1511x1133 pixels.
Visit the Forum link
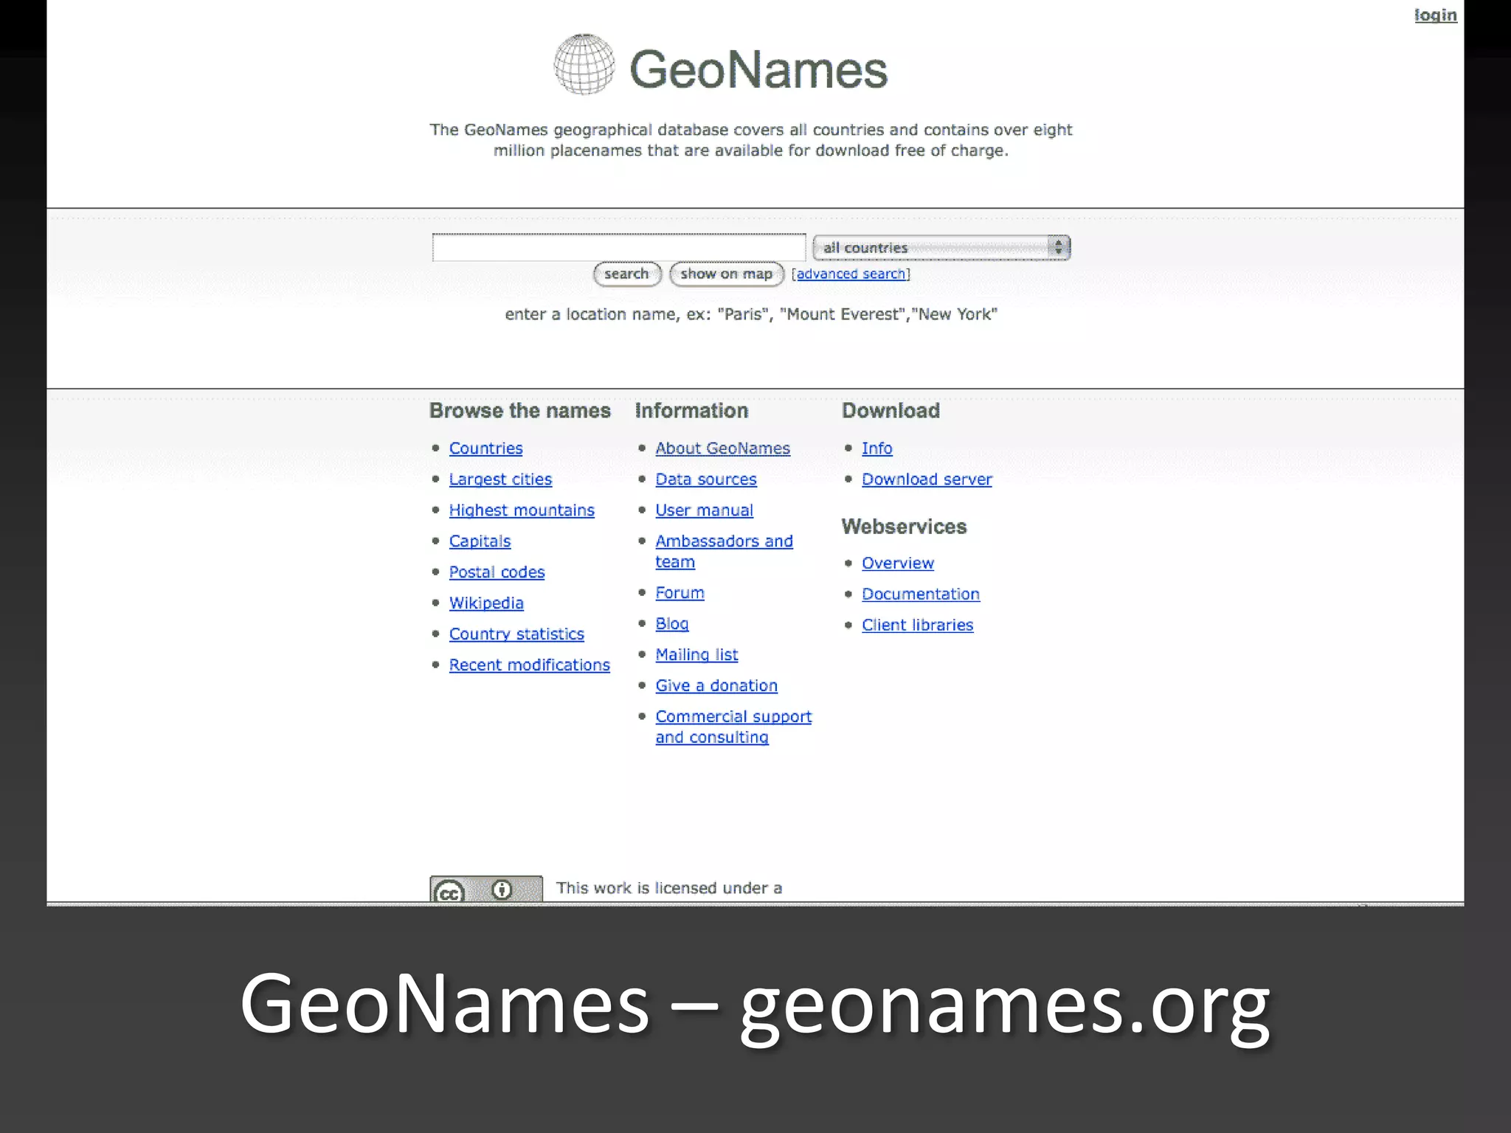pos(680,593)
